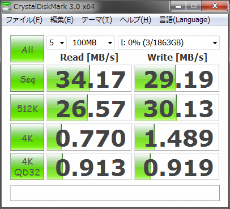Click the Write [MB/s] column header
The image size is (230, 209).
click(x=177, y=57)
